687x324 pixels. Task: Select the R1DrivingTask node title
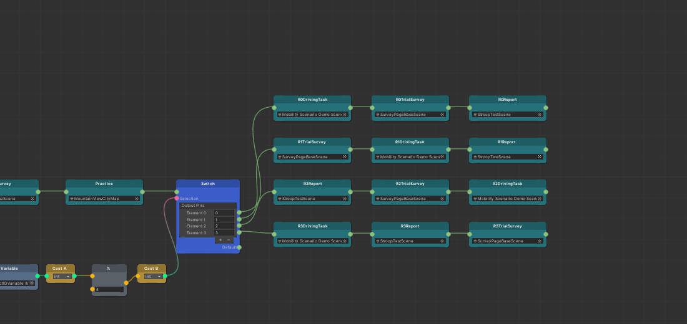pyautogui.click(x=410, y=141)
